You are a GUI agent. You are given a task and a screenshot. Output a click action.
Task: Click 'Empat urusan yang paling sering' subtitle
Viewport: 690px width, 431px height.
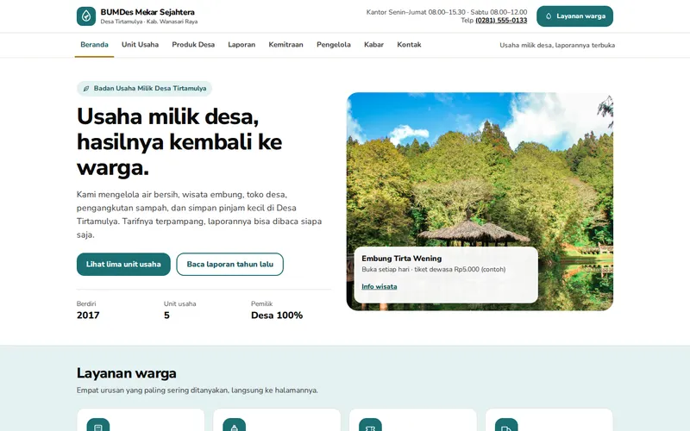tap(198, 390)
